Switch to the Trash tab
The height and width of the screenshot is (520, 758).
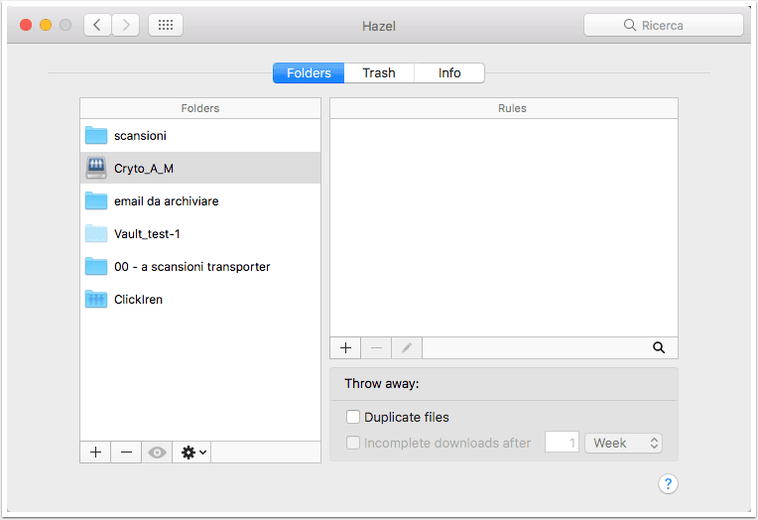click(x=379, y=73)
